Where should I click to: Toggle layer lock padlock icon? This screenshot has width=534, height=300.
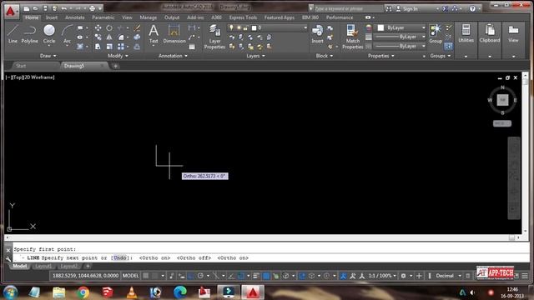click(x=245, y=27)
